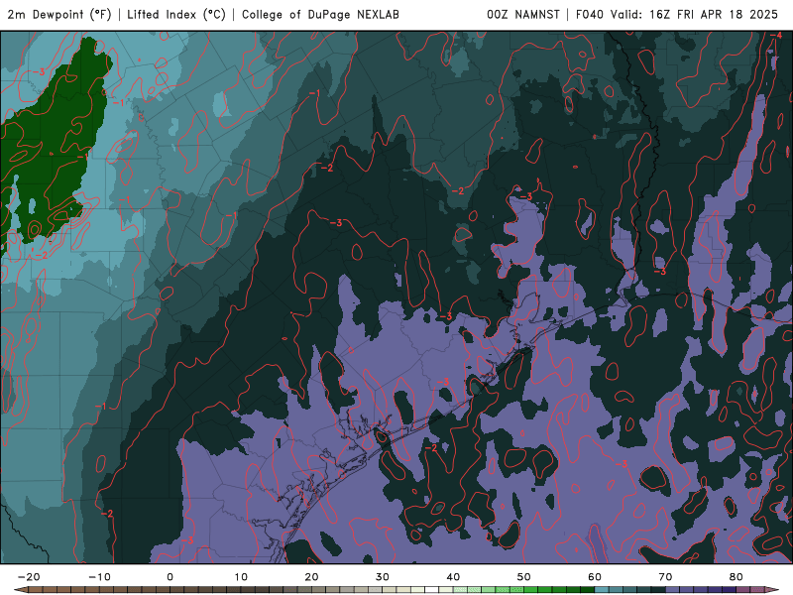The height and width of the screenshot is (595, 793).
Task: Click the colorbar's left arrow end cap
Action: coord(20,590)
